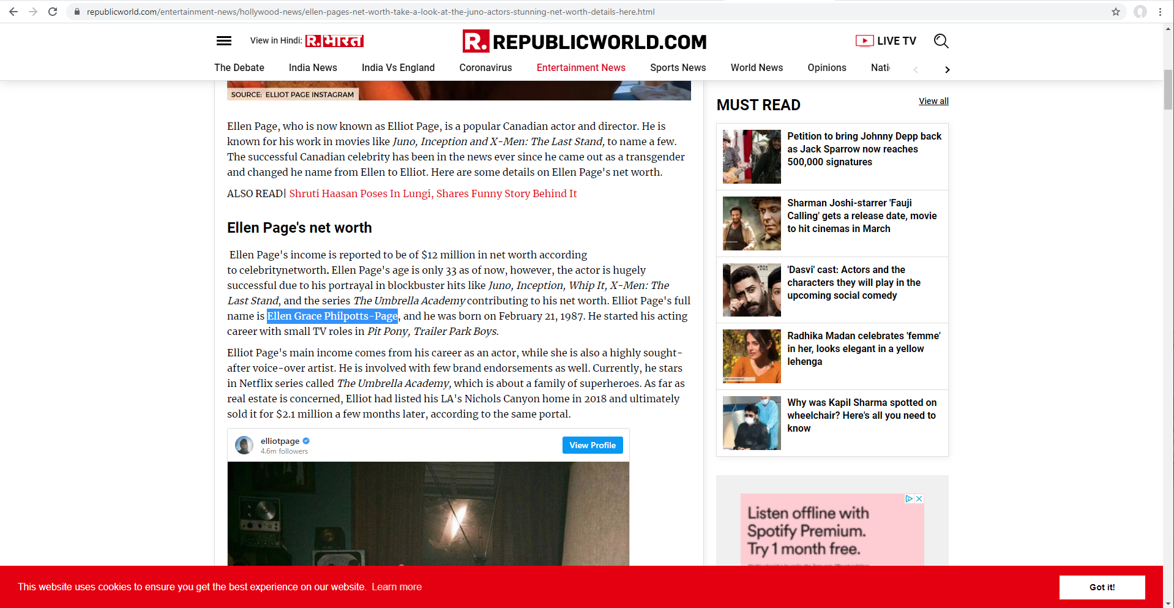Open the Opinions section
1174x608 pixels.
click(826, 67)
